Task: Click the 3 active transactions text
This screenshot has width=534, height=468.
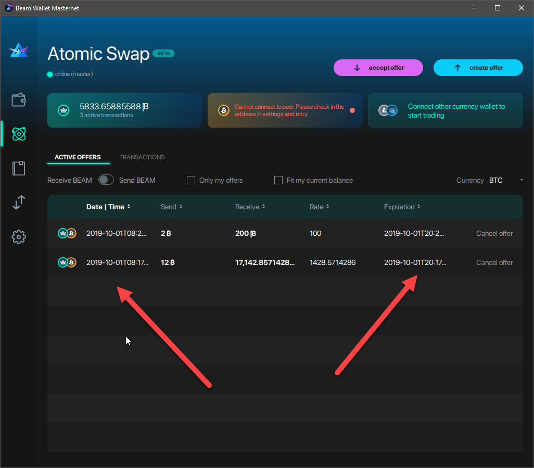Action: (106, 115)
